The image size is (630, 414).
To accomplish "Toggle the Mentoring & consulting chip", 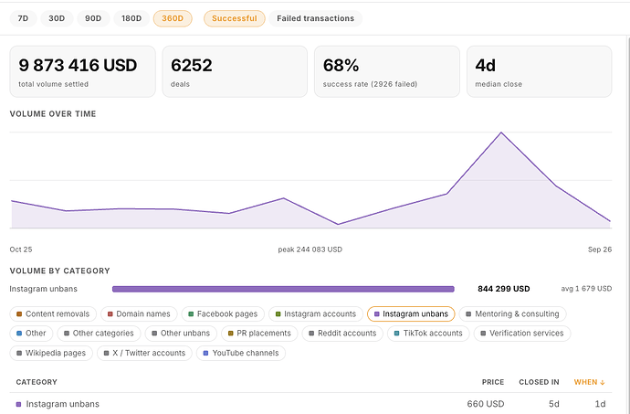I will click(x=513, y=313).
